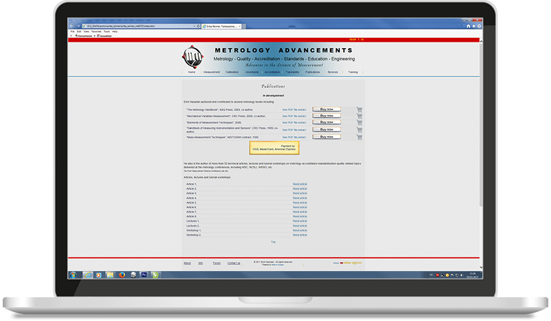Open favorites via the star icon
The height and width of the screenshot is (321, 551).
point(473,26)
